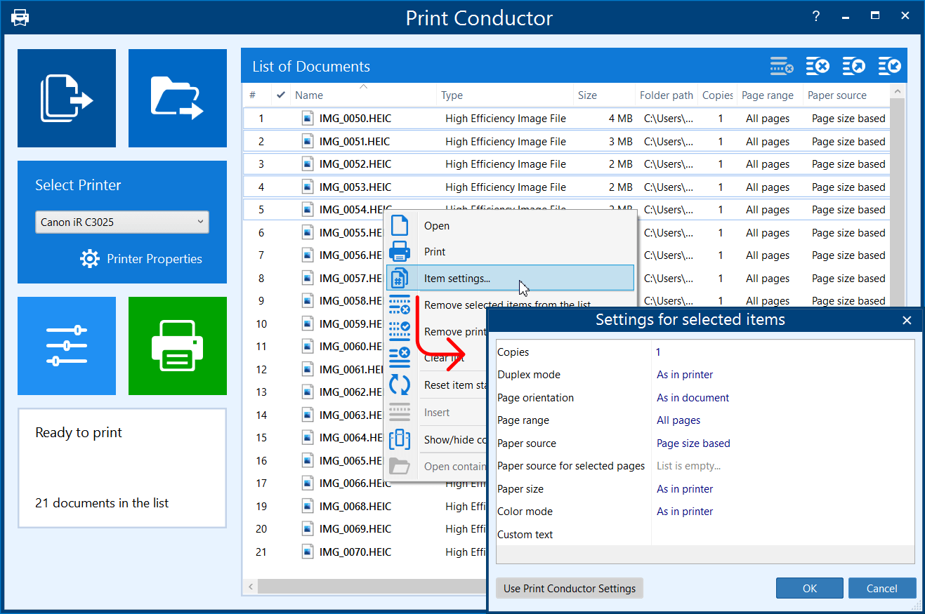Click the document icon next to Open
Viewport: 925px width, 614px height.
point(399,225)
